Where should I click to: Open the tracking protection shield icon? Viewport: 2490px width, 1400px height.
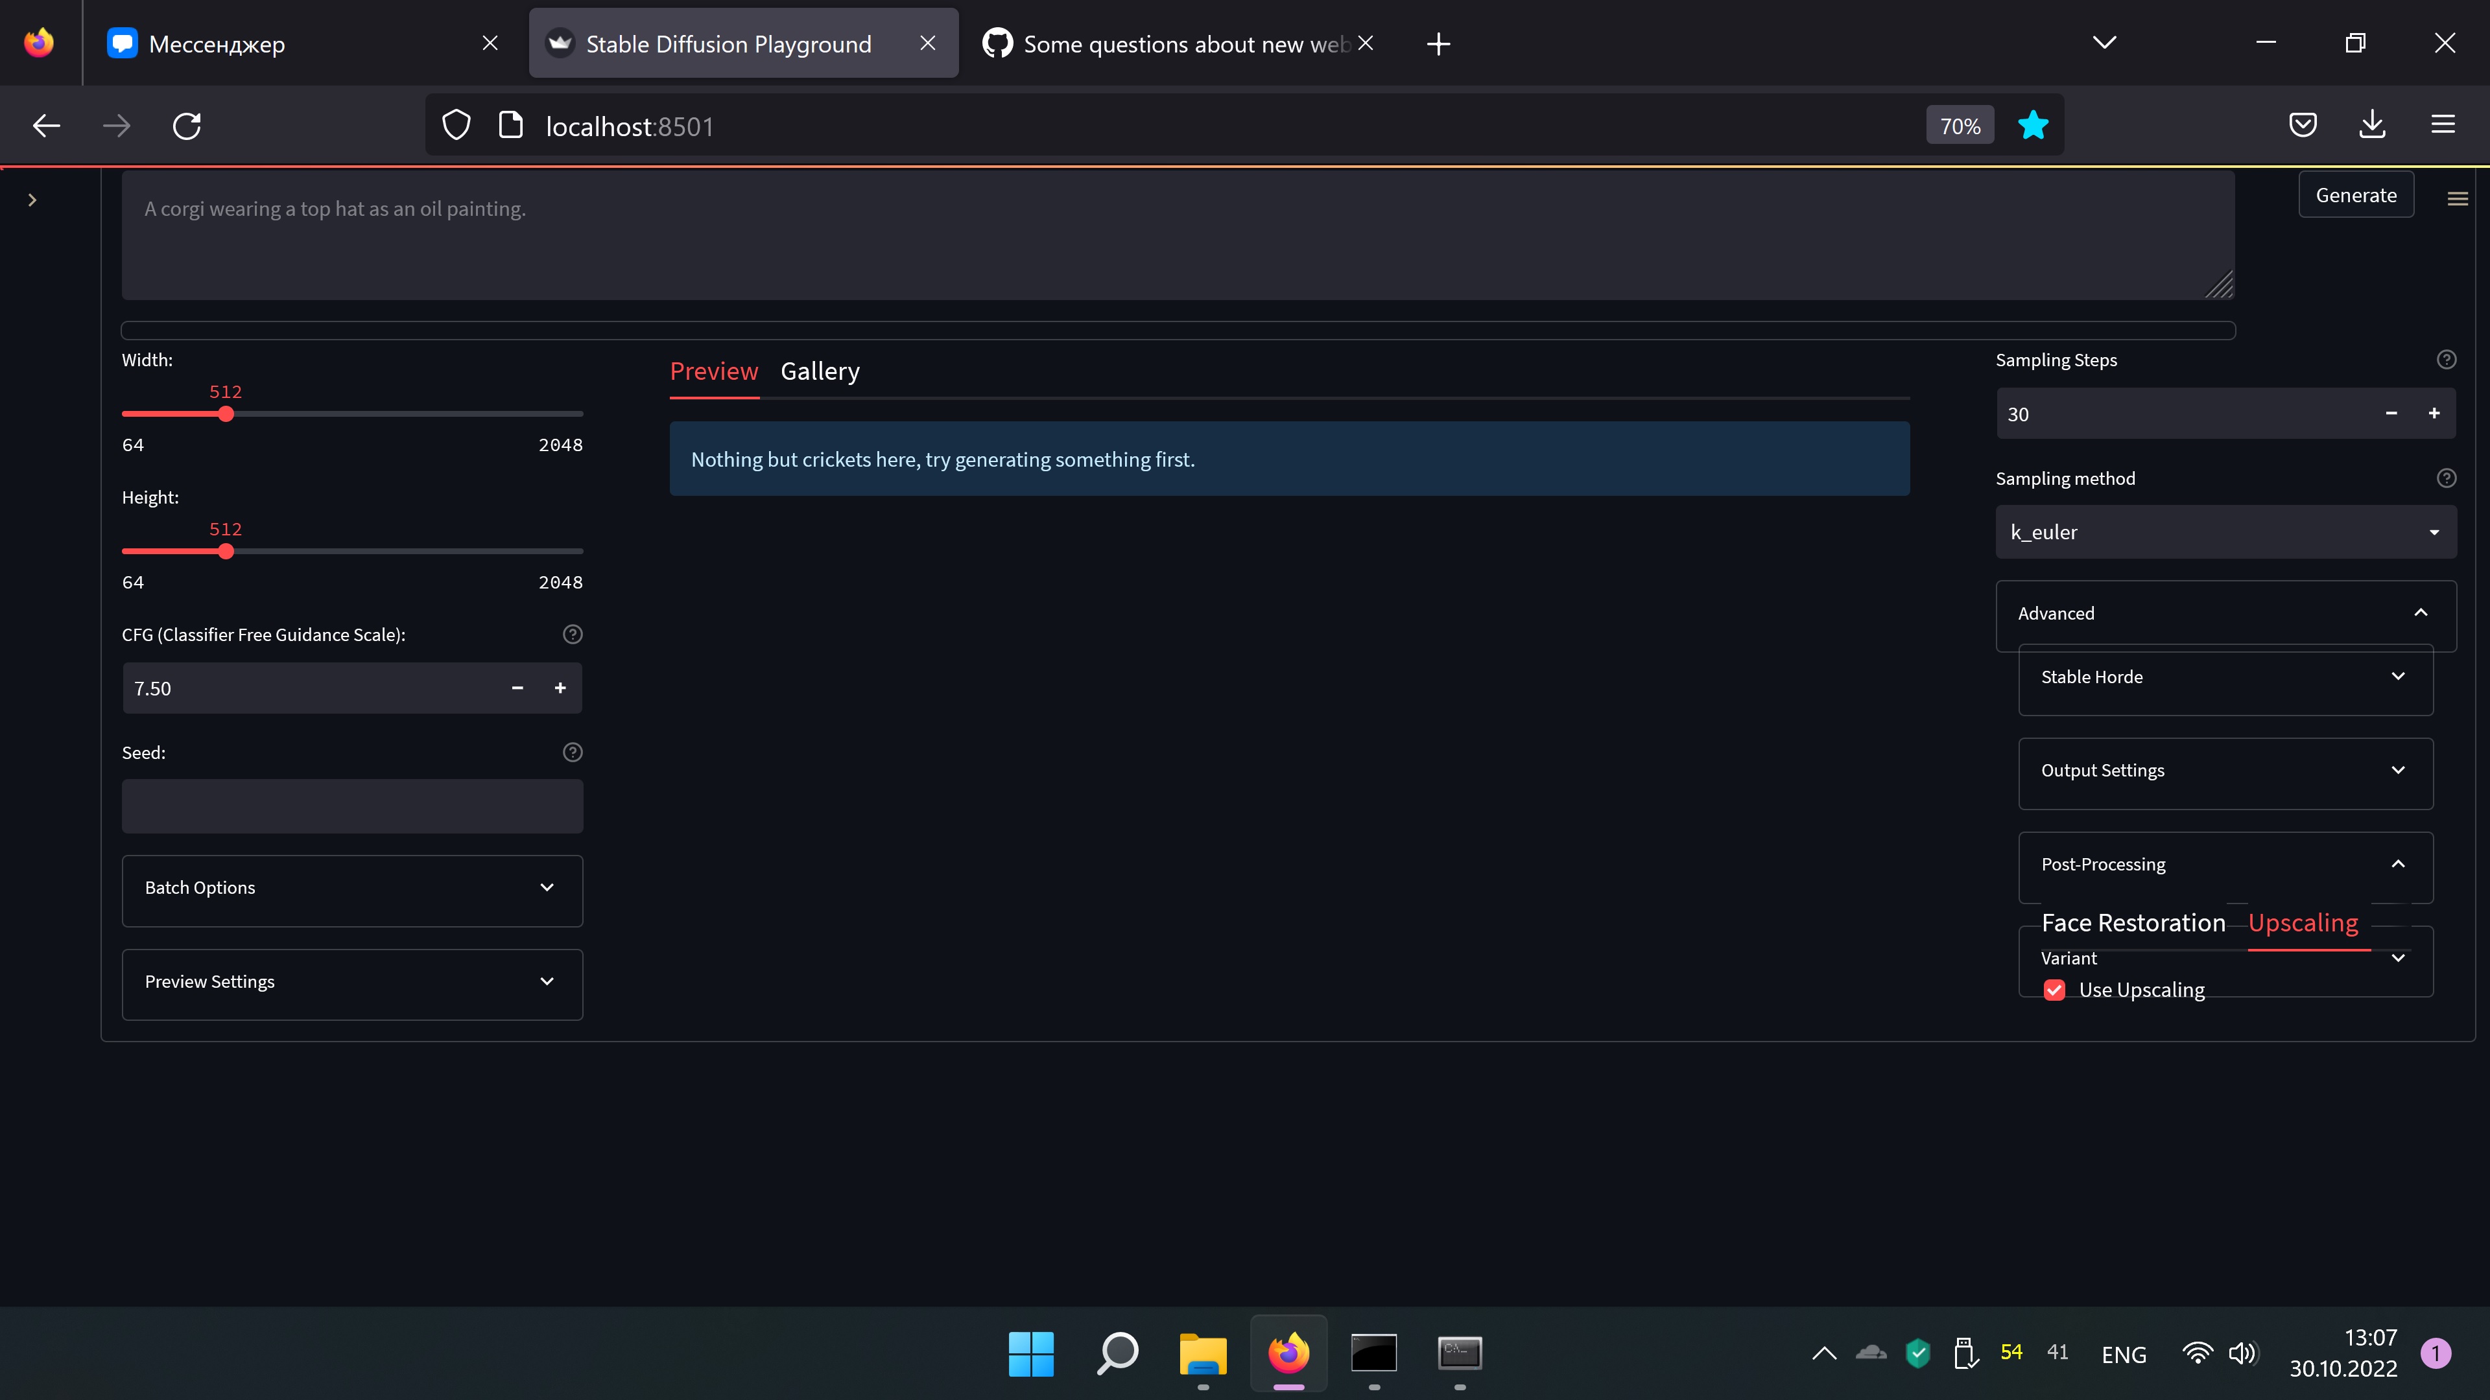point(455,124)
